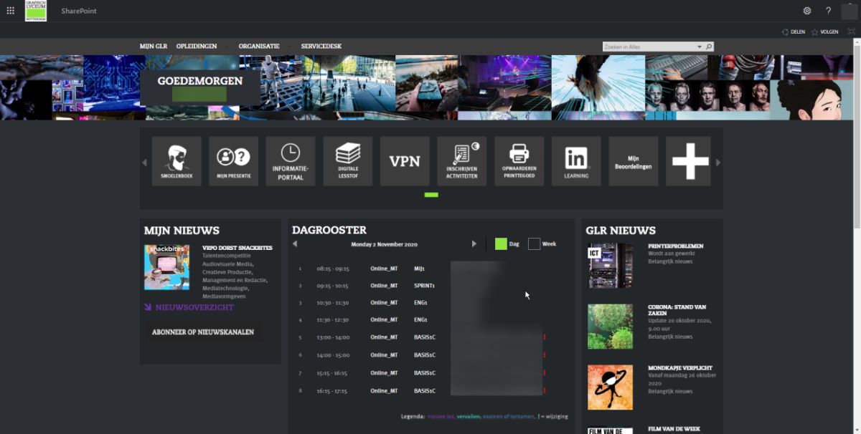Toggle Volgen to follow this site
This screenshot has height=434, width=861.
(824, 32)
